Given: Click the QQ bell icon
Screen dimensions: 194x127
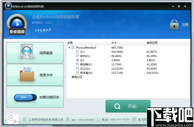Looking at the screenshot, I should 68,119.
